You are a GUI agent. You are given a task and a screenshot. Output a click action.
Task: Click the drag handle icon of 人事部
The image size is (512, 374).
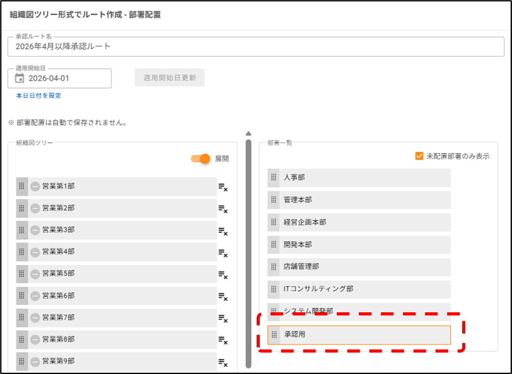tap(274, 178)
